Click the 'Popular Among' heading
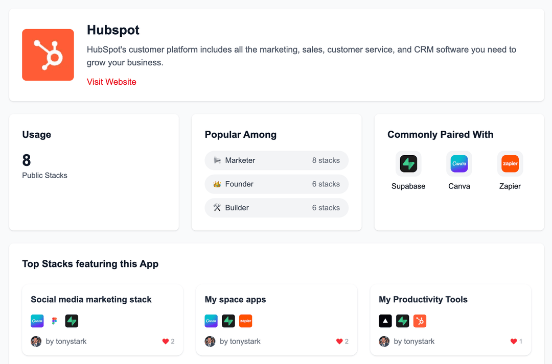 click(240, 134)
